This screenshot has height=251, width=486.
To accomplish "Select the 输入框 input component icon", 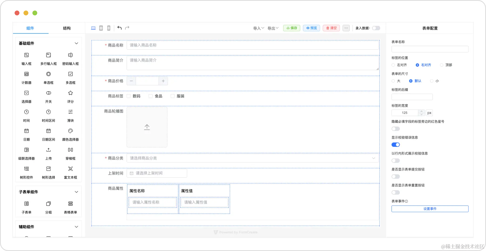I will pos(26,55).
